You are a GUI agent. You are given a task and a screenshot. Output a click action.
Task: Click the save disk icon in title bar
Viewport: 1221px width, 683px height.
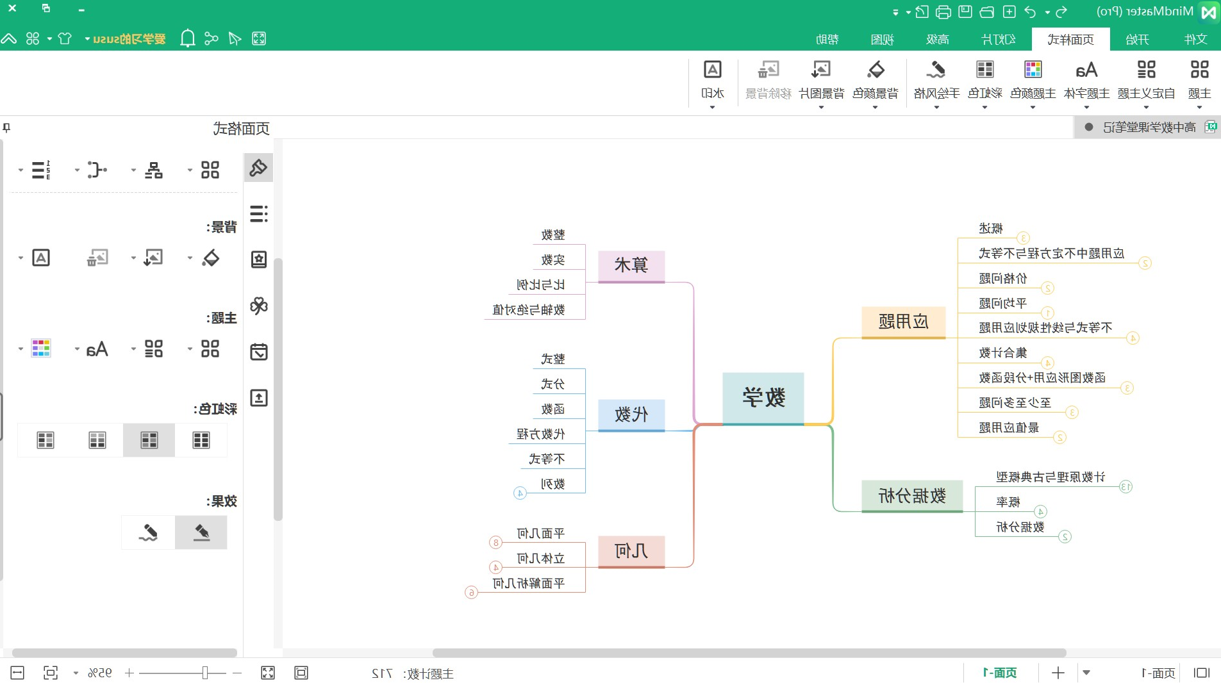pos(965,12)
